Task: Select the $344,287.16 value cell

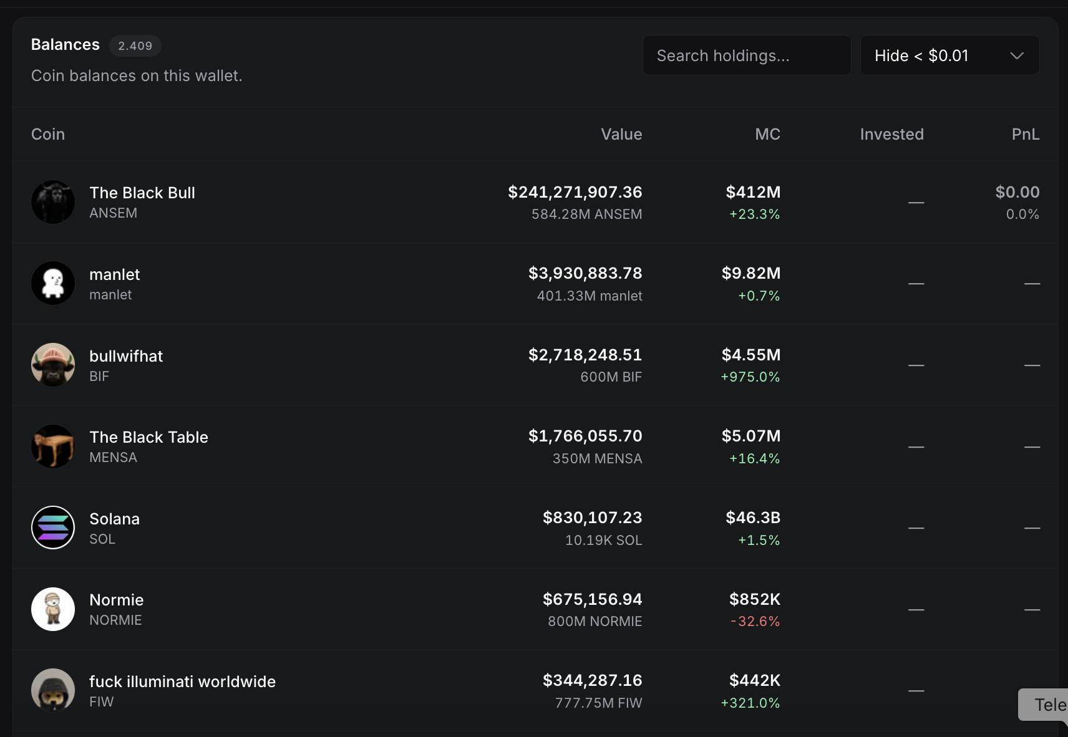Action: point(593,680)
